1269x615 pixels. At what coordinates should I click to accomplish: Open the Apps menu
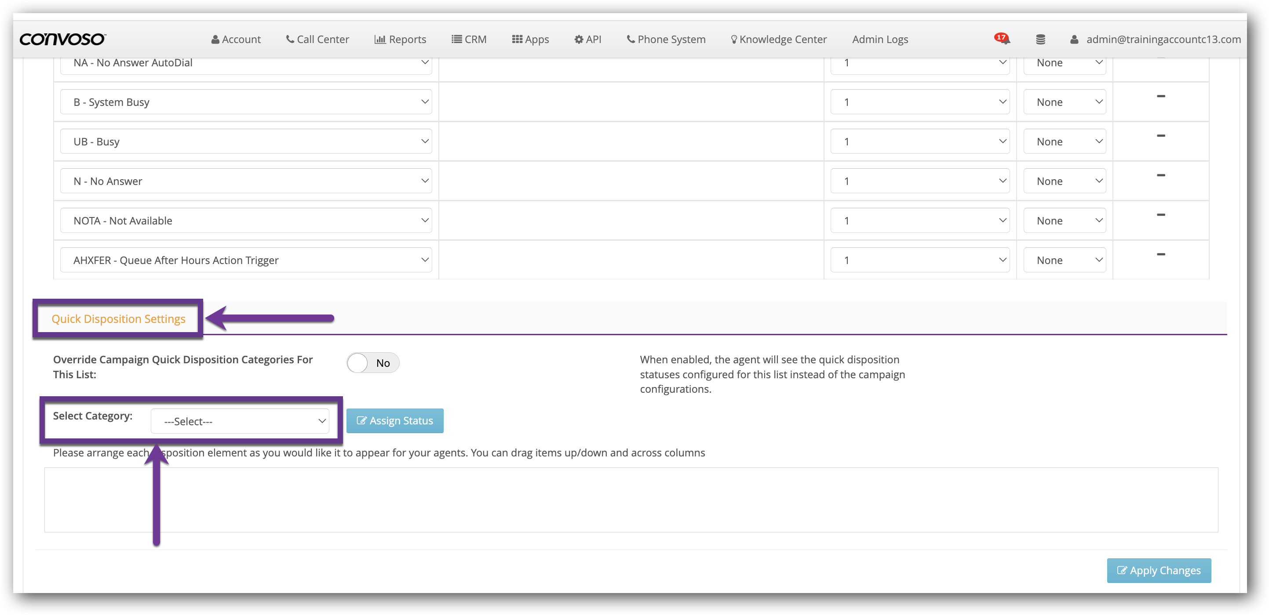tap(531, 40)
